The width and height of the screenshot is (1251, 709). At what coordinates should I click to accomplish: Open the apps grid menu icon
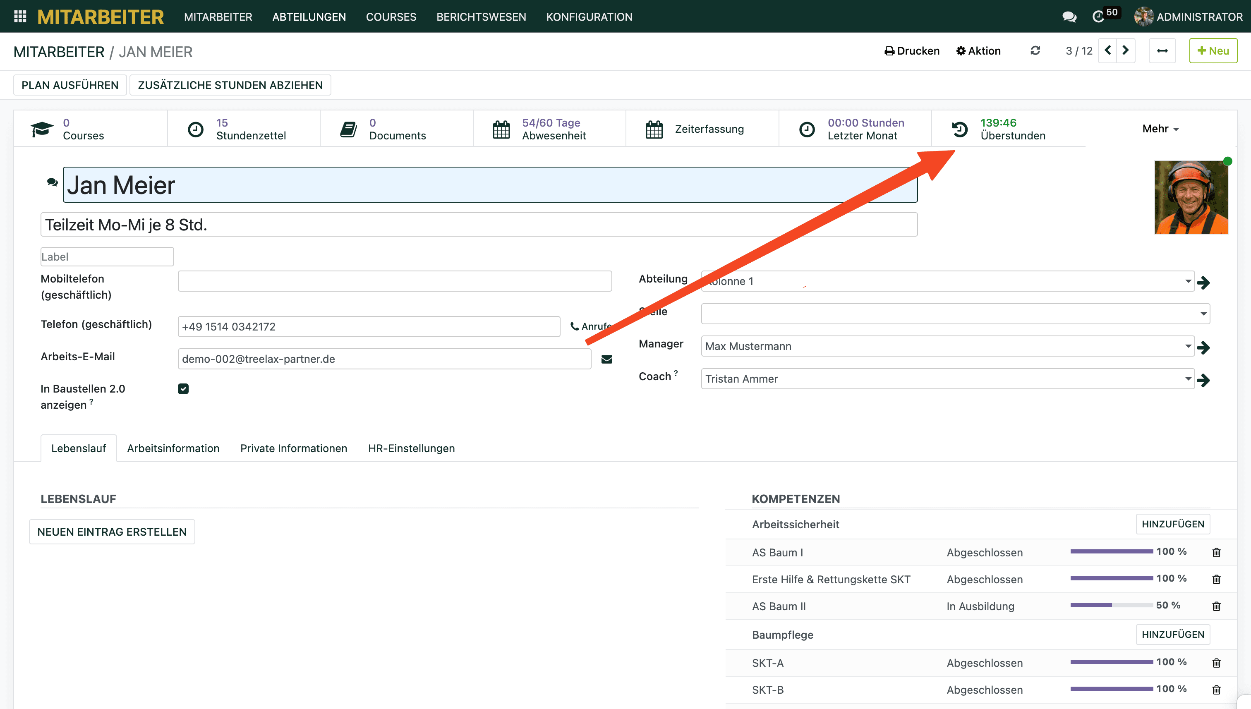20,17
